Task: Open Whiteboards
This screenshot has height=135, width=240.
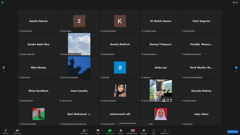Action: (x=165, y=131)
